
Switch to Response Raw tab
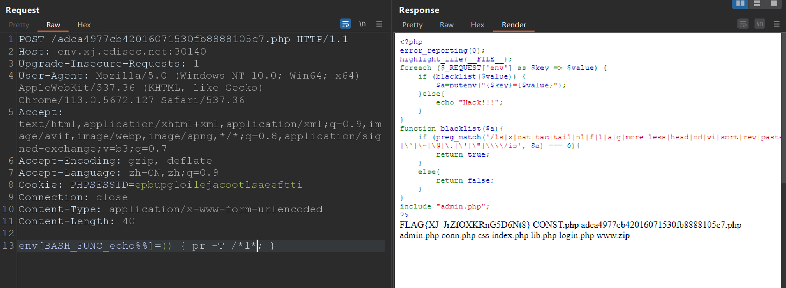(x=446, y=25)
